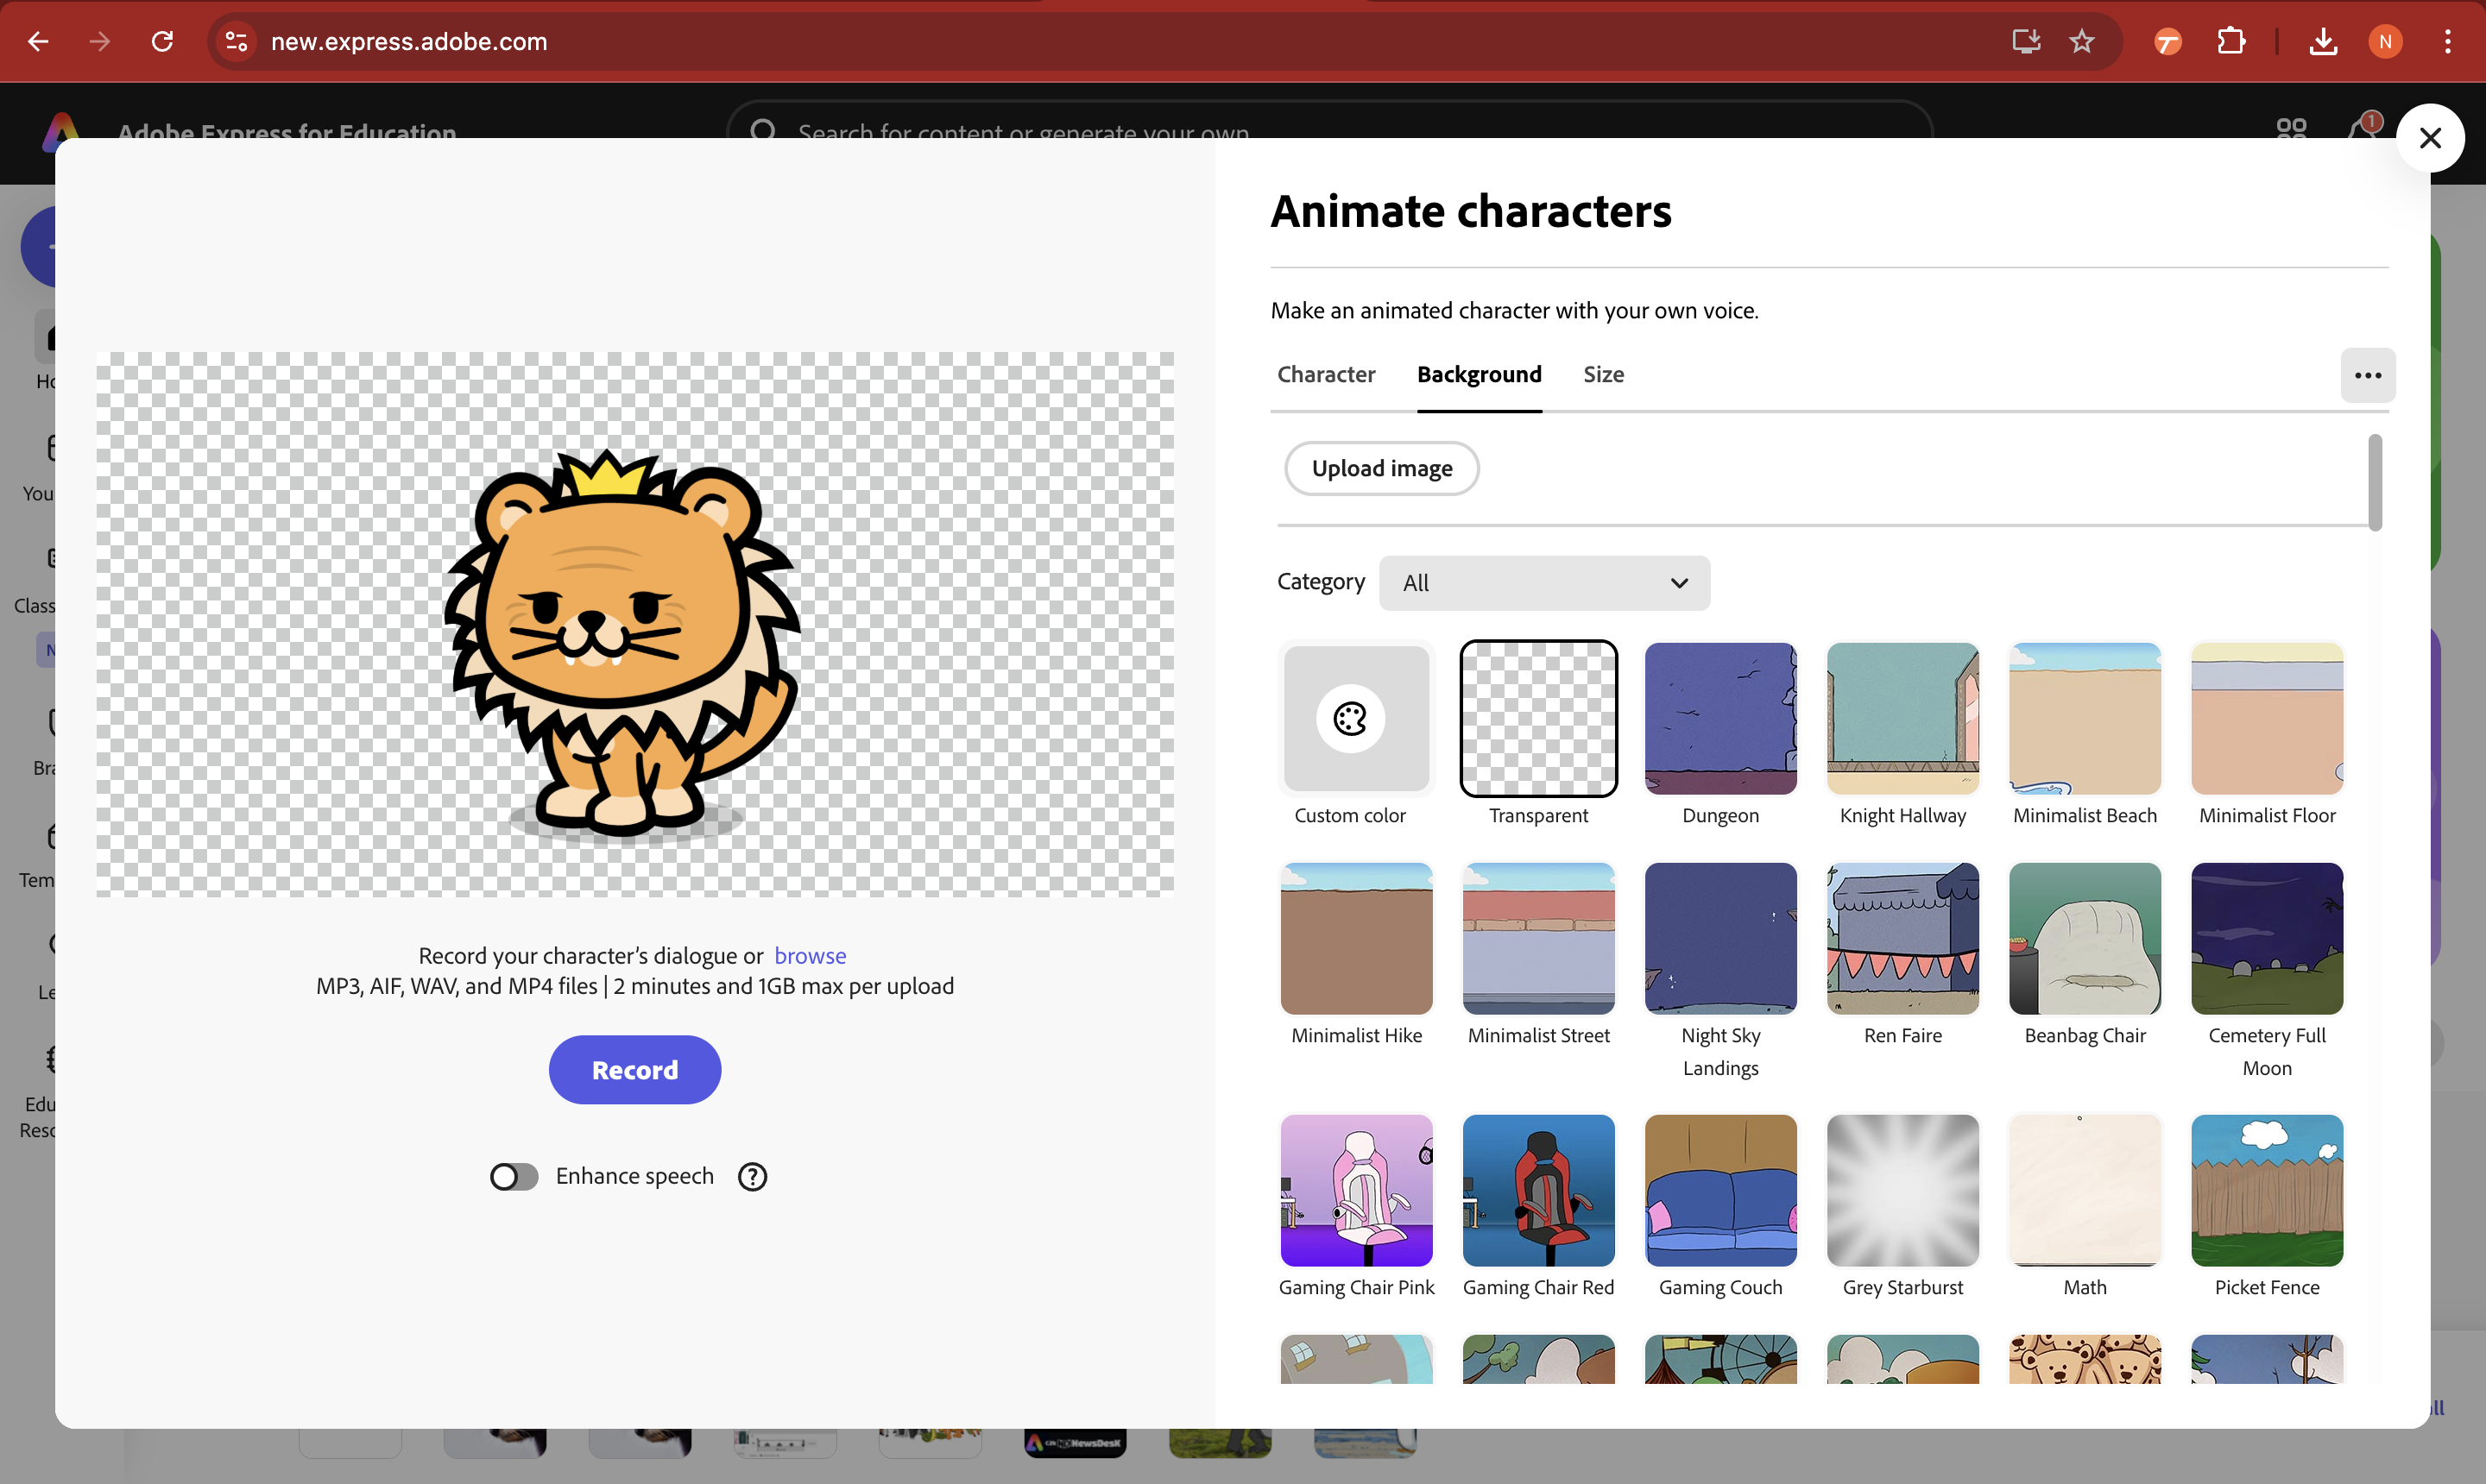The height and width of the screenshot is (1484, 2486).
Task: Pick the Gaming Chair Red background
Action: click(x=1537, y=1190)
